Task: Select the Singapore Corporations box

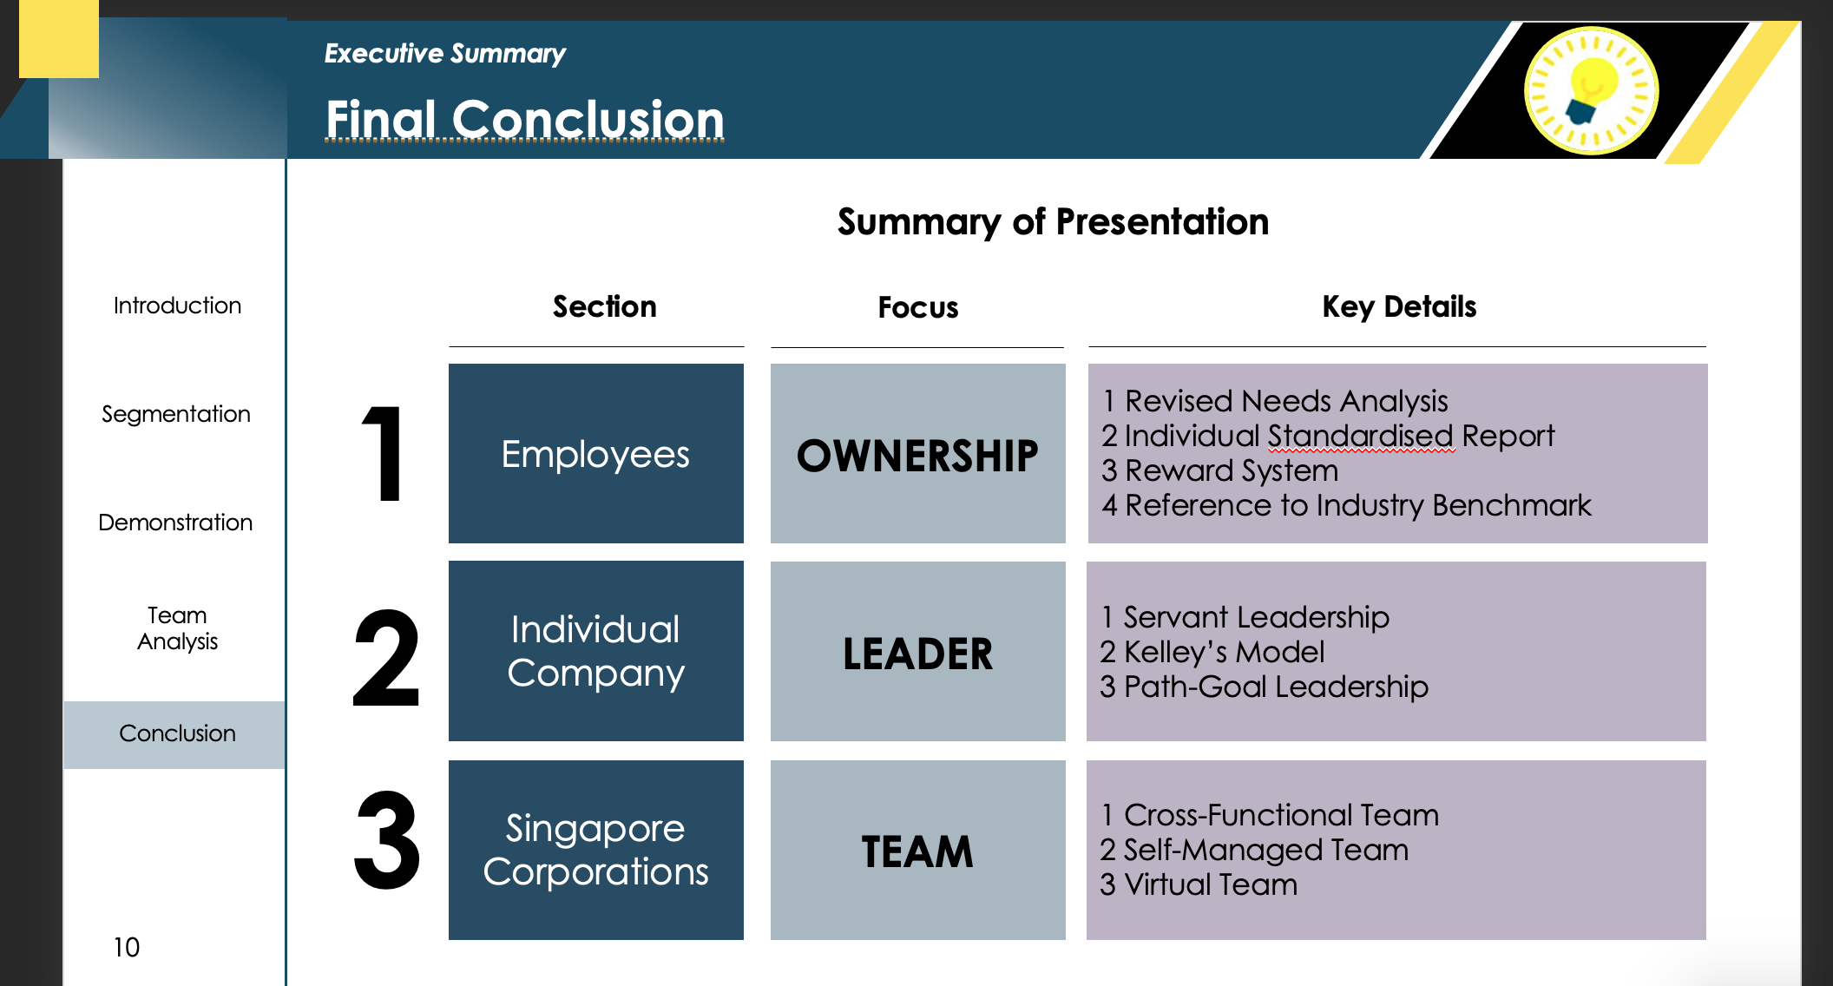Action: 595,850
